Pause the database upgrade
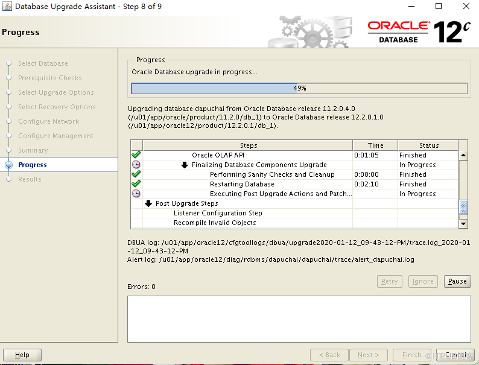The height and width of the screenshot is (365, 479). pyautogui.click(x=457, y=281)
